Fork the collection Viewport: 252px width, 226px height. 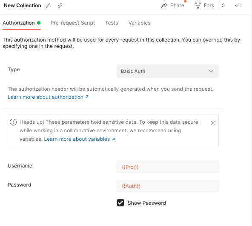point(205,6)
